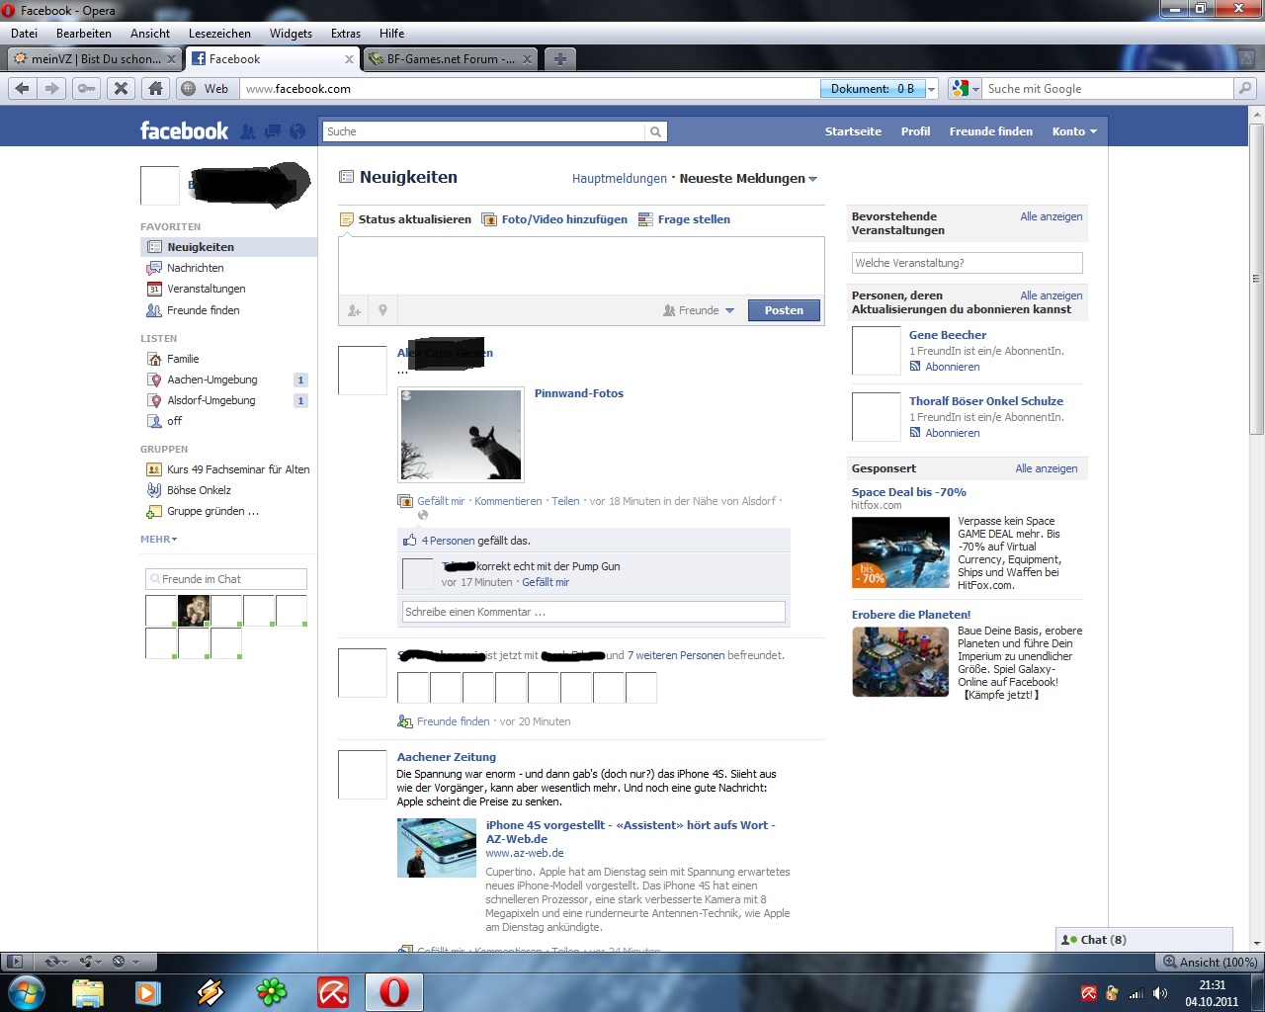Click in the Facebook Suche field
Image resolution: width=1265 pixels, height=1012 pixels.
pos(484,131)
